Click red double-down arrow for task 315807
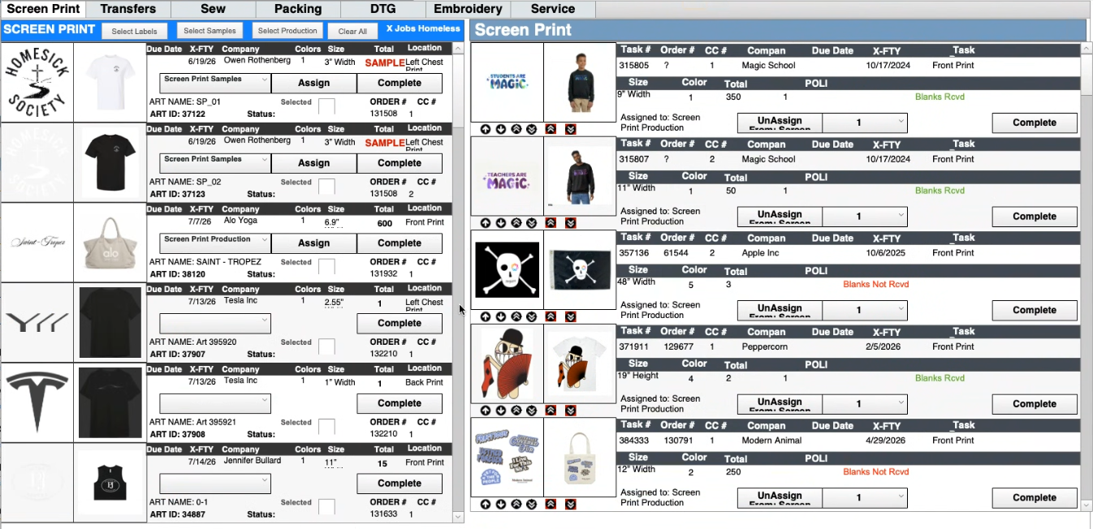Image resolution: width=1093 pixels, height=529 pixels. click(570, 222)
